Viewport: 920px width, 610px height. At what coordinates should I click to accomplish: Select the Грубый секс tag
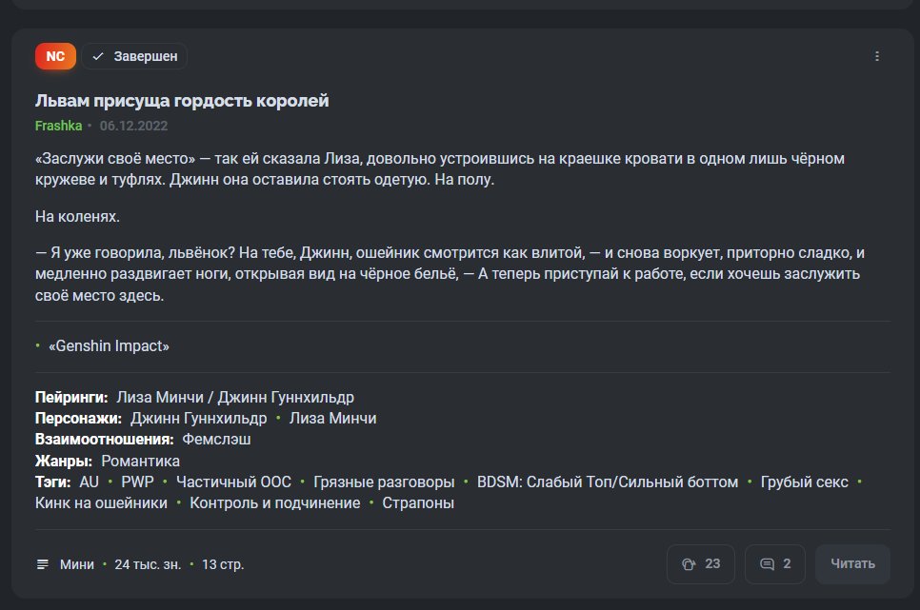tap(805, 482)
